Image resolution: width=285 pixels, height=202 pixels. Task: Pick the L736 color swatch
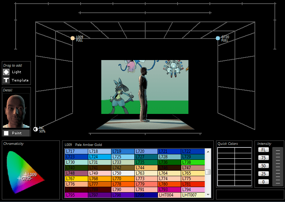click(170, 162)
